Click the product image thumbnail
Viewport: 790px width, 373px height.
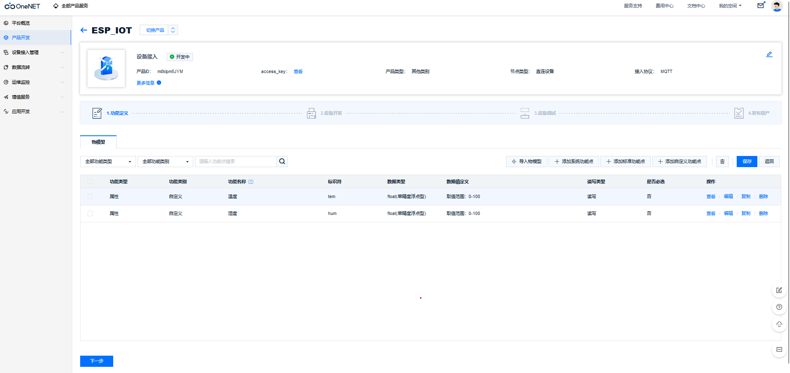click(x=106, y=68)
